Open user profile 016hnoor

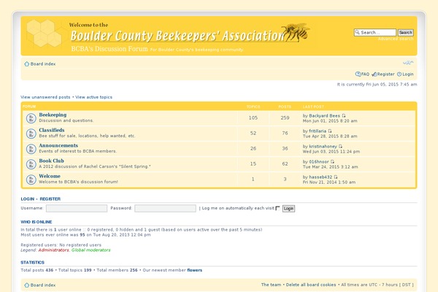[x=319, y=162]
